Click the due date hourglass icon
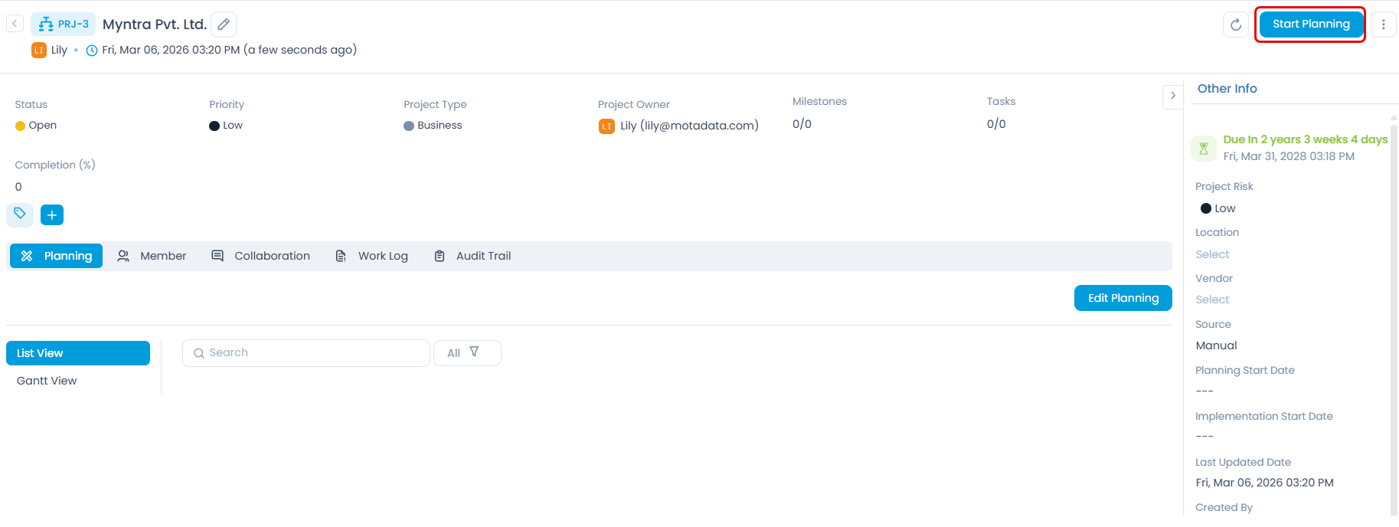The height and width of the screenshot is (527, 1399). point(1203,149)
